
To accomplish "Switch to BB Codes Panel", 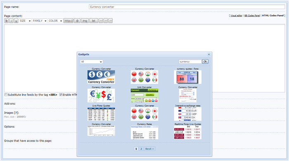I will [252, 16].
